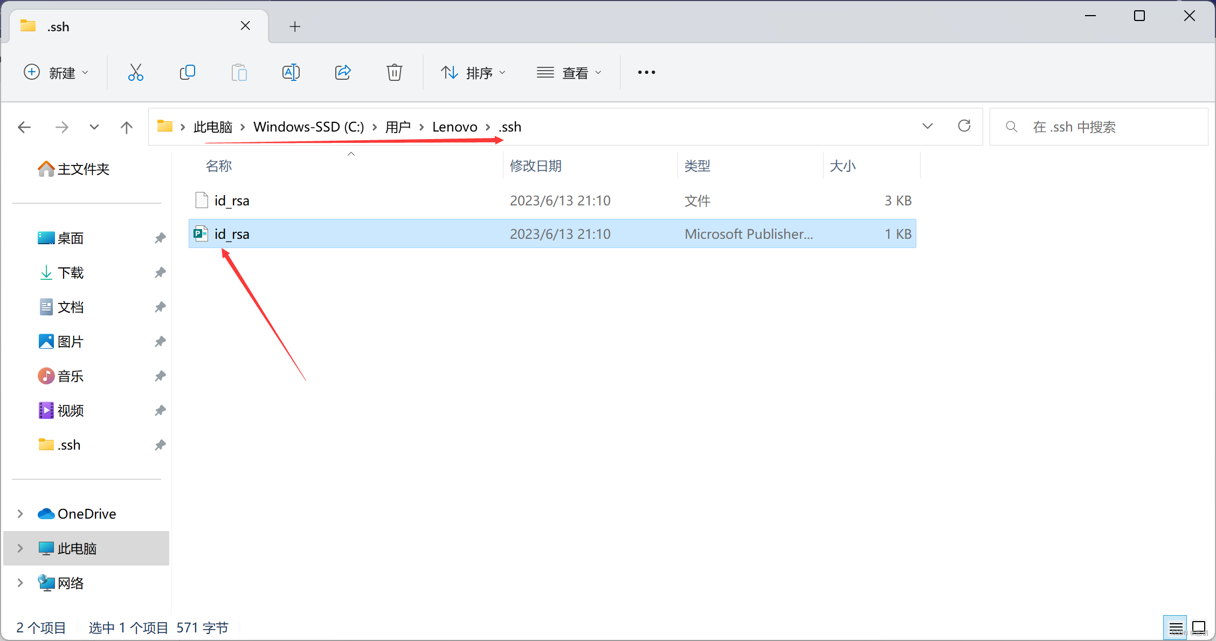Click the 新建 new button

click(x=56, y=72)
